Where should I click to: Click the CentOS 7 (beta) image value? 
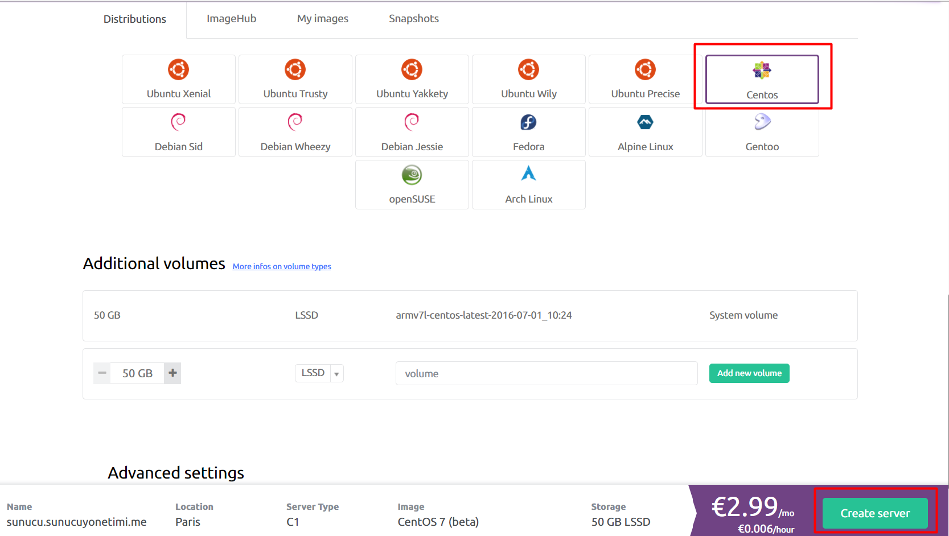438,522
